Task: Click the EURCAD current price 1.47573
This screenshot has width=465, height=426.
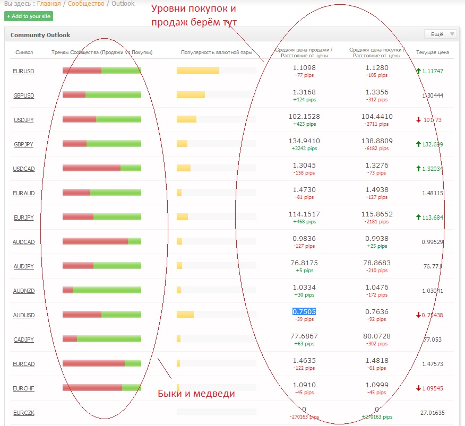Action: point(433,364)
